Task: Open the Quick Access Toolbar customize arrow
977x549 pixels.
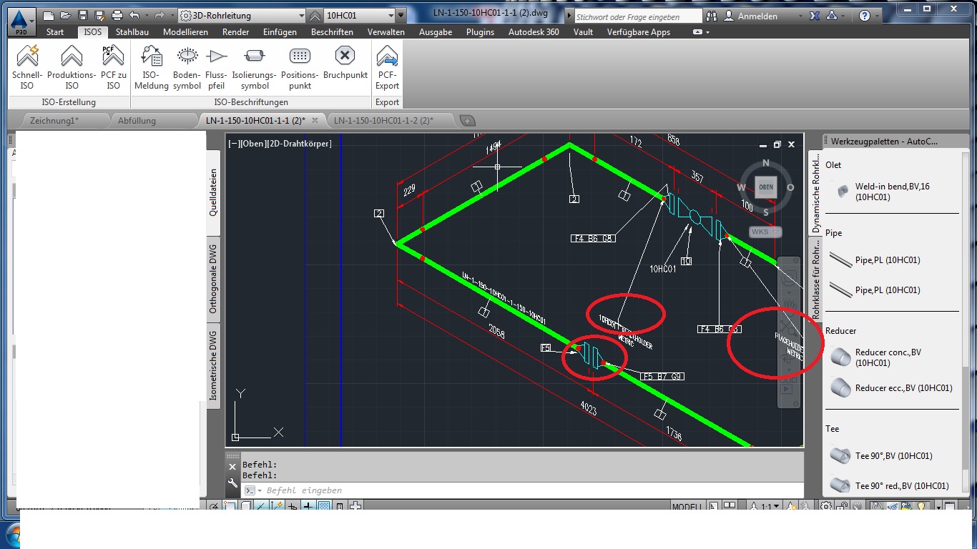Action: click(401, 15)
